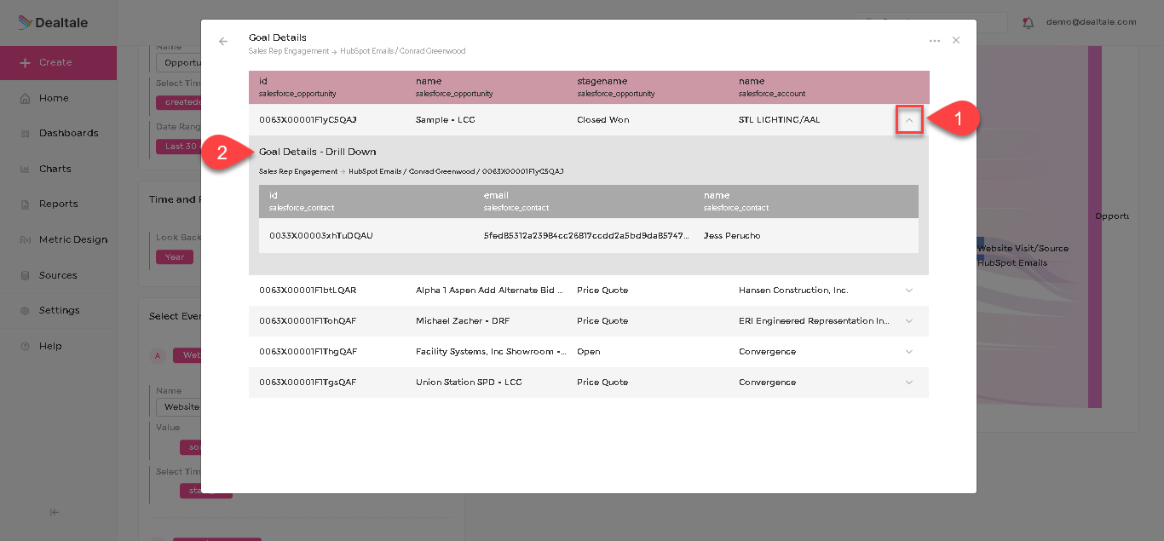This screenshot has width=1164, height=541.
Task: Click the Year tag in background panel
Action: click(175, 256)
